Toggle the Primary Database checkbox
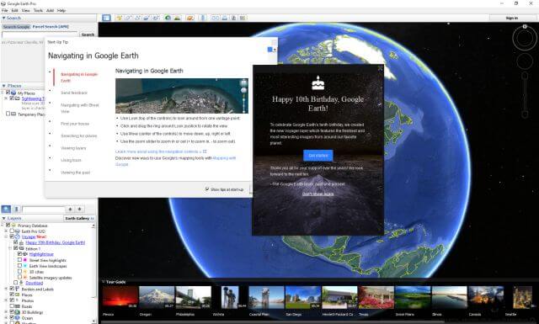 pos(8,226)
